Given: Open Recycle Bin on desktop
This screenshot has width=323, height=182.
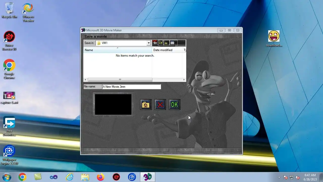Looking at the screenshot, I should point(9,10).
